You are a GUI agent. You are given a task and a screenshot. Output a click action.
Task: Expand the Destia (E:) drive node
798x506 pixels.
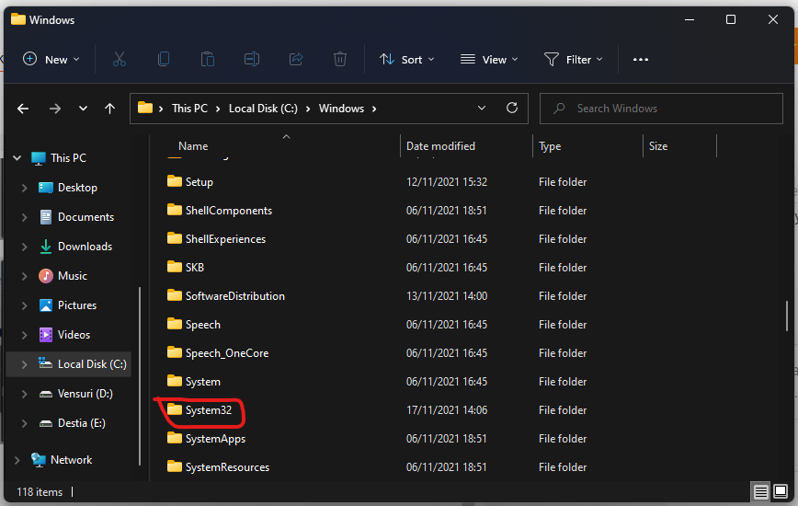pos(24,423)
